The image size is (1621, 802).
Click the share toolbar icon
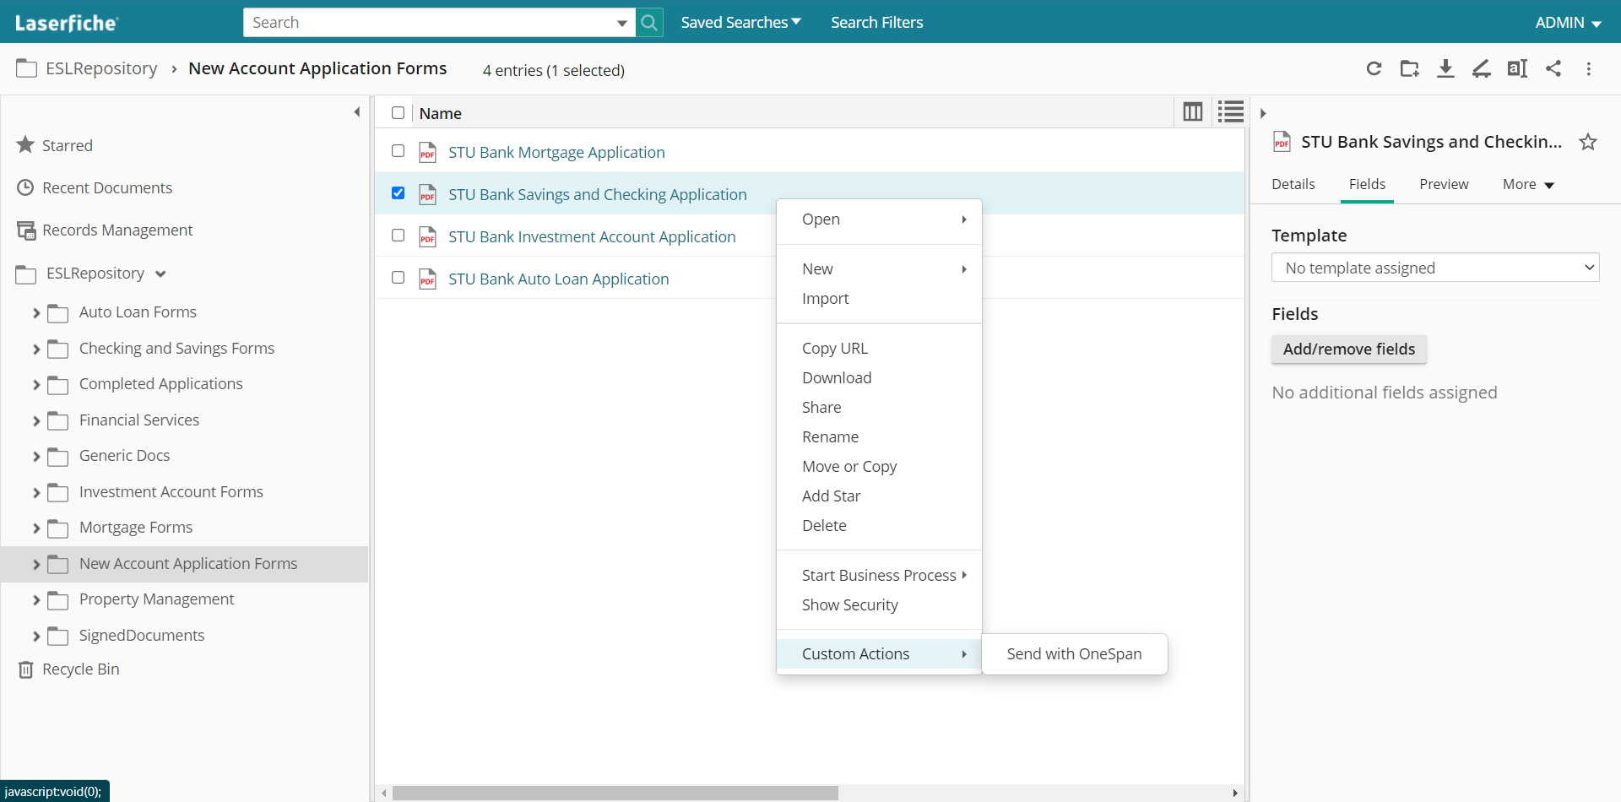[1553, 68]
